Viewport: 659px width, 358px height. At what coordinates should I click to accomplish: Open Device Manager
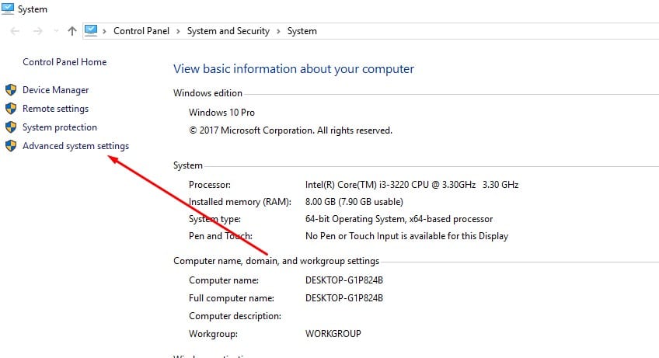[x=55, y=90]
